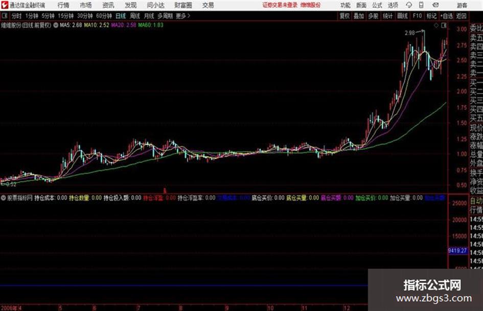Click the red 维维股份 stock name in the title bar
Image resolution: width=483 pixels, height=311 pixels.
pyautogui.click(x=311, y=5)
